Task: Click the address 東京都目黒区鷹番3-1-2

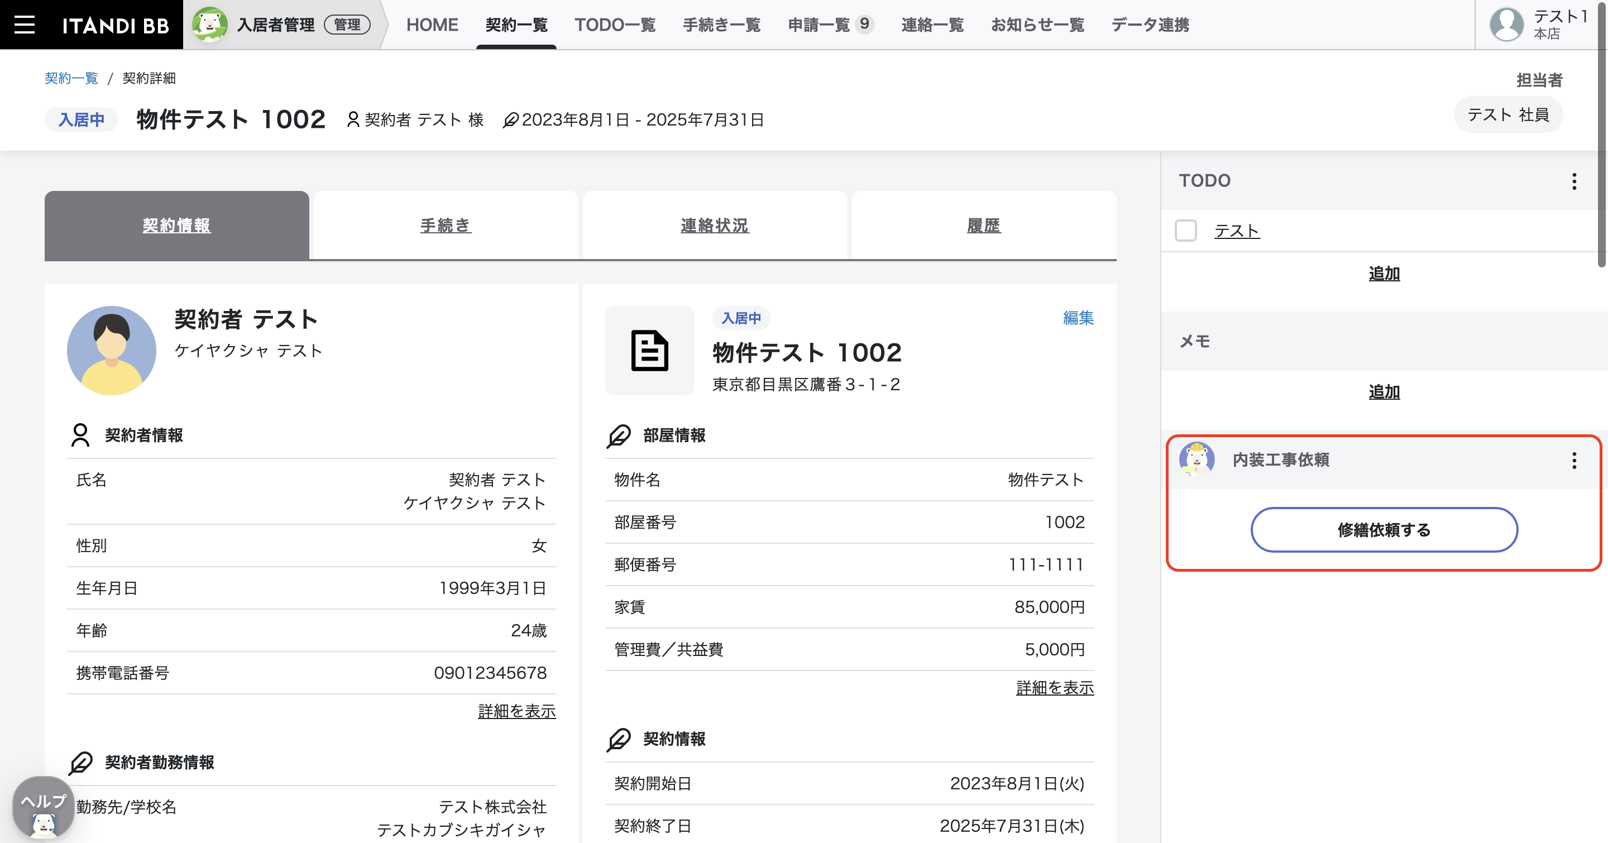Action: click(806, 384)
